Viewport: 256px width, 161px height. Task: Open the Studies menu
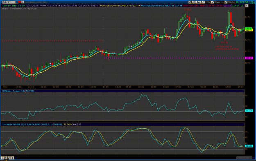point(230,2)
